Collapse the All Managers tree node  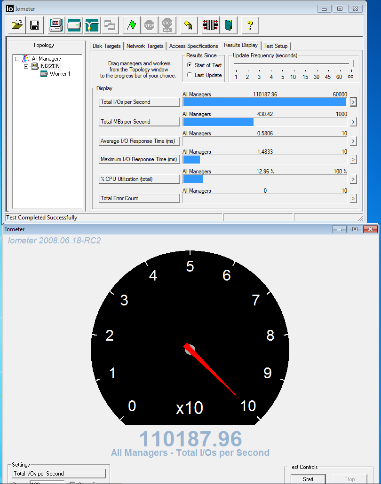click(17, 59)
